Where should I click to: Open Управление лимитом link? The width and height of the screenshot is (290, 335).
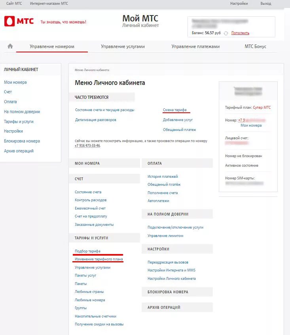(x=165, y=236)
